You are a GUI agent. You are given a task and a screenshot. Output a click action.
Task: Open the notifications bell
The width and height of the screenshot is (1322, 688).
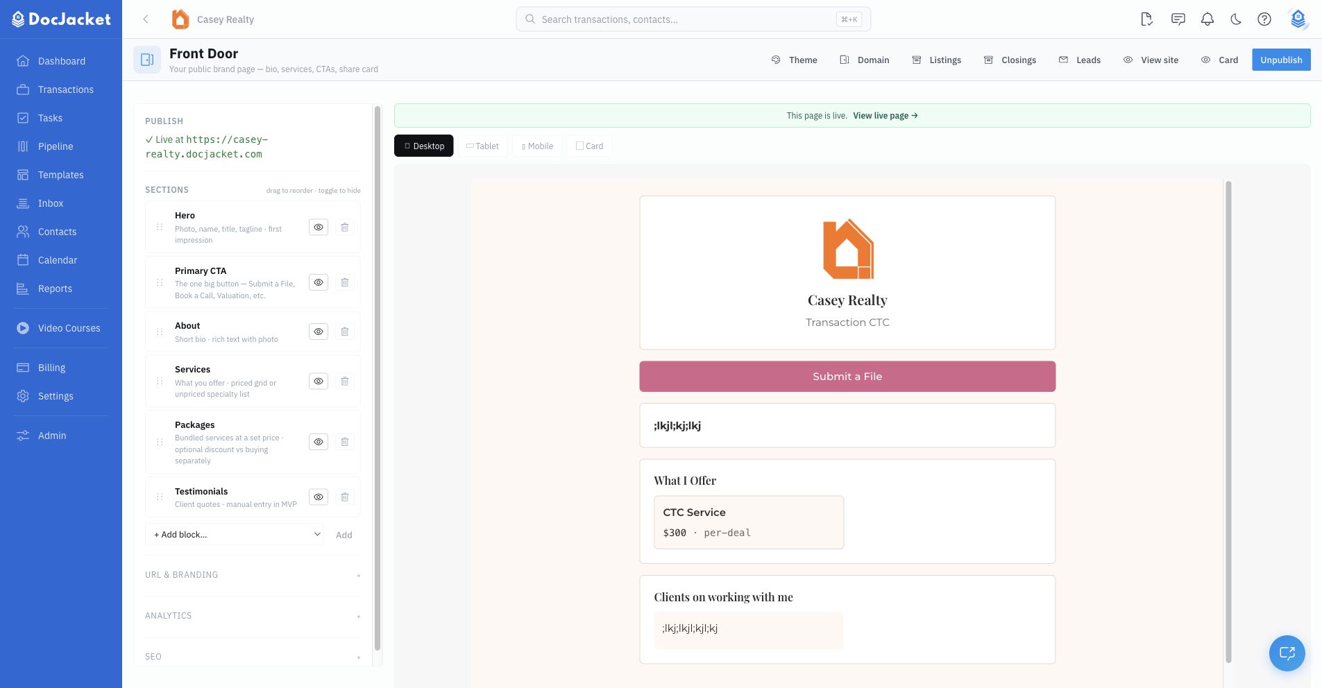pyautogui.click(x=1207, y=19)
